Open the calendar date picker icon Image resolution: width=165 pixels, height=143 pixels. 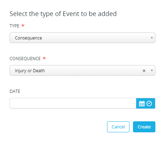click(142, 104)
